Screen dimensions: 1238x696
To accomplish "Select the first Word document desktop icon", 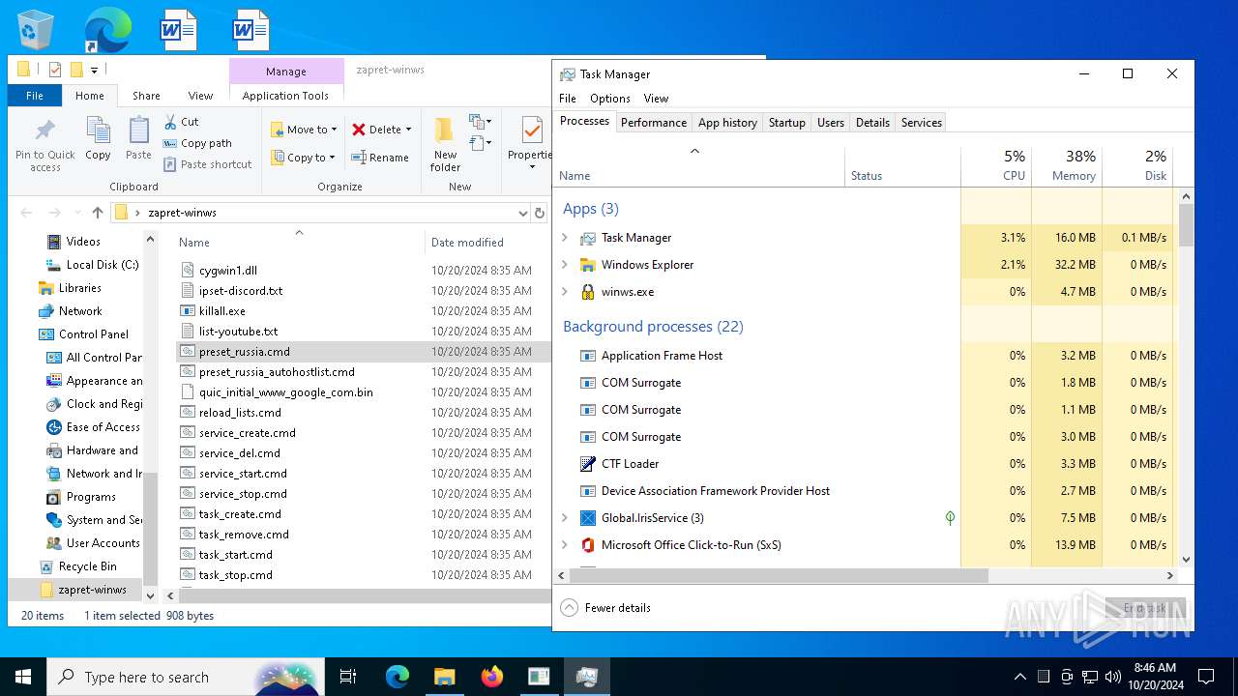I will pyautogui.click(x=179, y=30).
